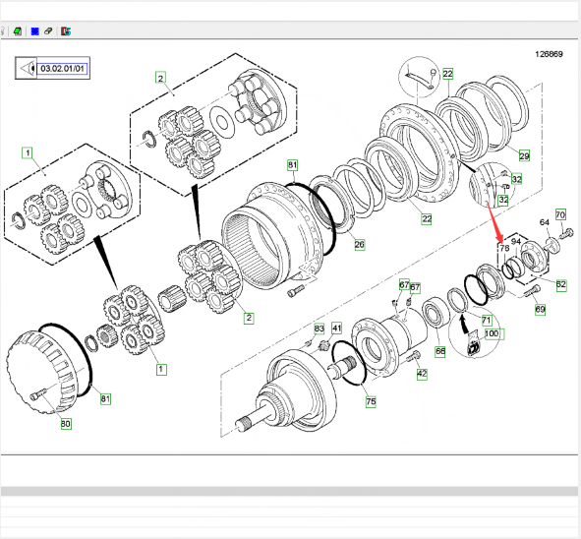Select part callout 42 near screw
This screenshot has height=539, width=581.
pyautogui.click(x=422, y=374)
